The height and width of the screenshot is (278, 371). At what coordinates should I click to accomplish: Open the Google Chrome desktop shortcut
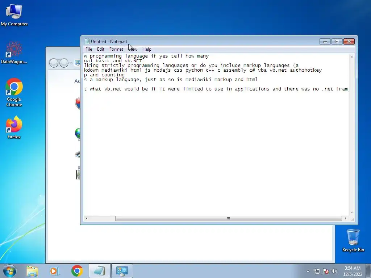click(x=14, y=92)
